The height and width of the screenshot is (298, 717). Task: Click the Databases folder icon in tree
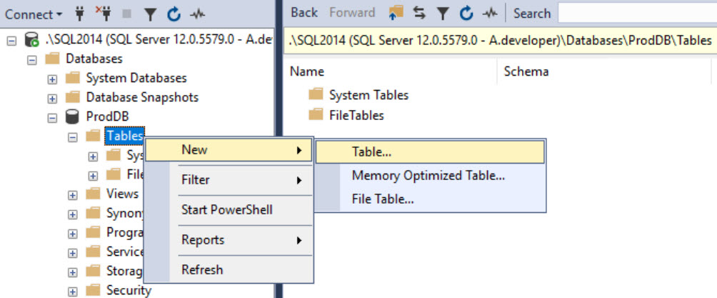pyautogui.click(x=52, y=59)
